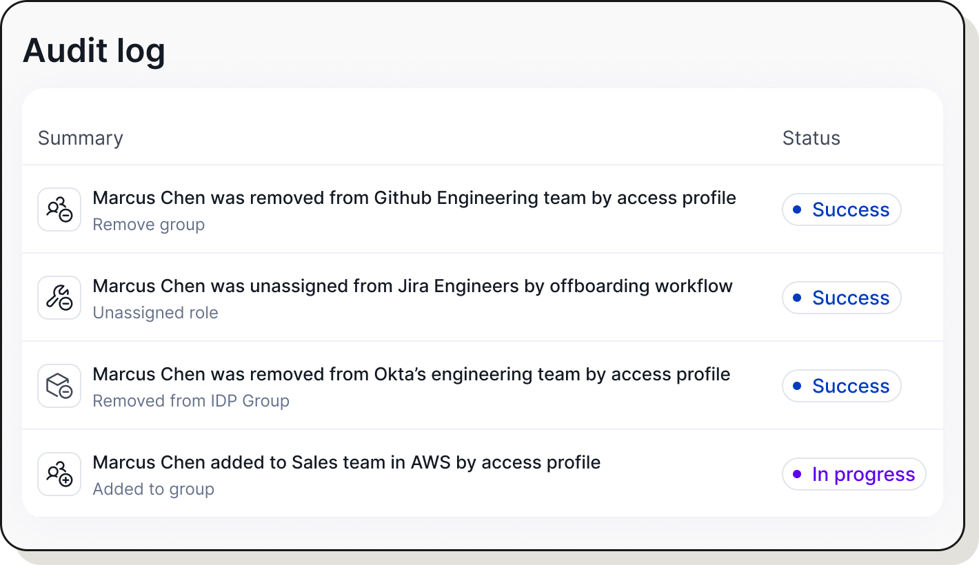Click the Added to group person-plus icon
979x565 pixels.
(59, 474)
